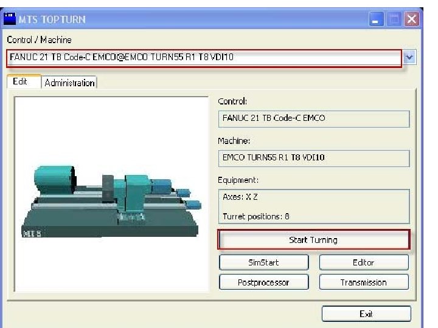
Task: Click the lathe machine preview image
Action: (x=112, y=194)
